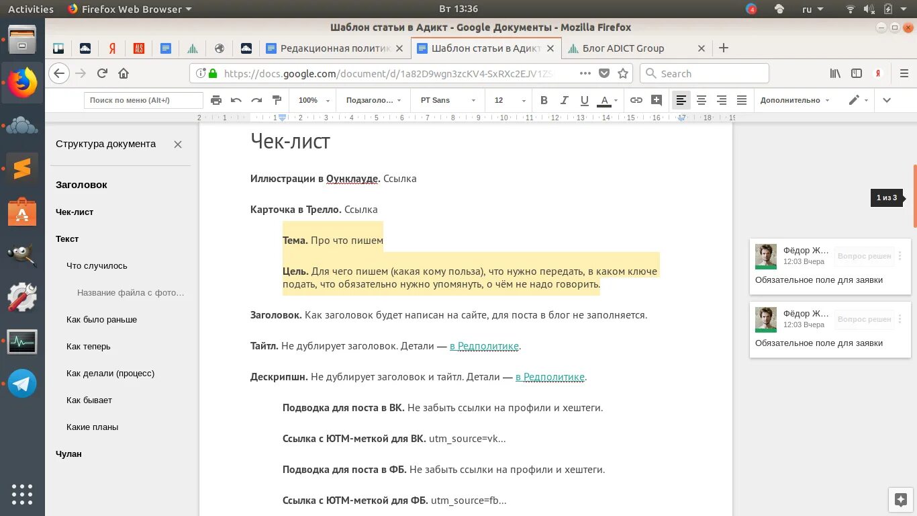Screen dimensions: 917x516
Task: Print the document using the printer icon
Action: tap(216, 100)
